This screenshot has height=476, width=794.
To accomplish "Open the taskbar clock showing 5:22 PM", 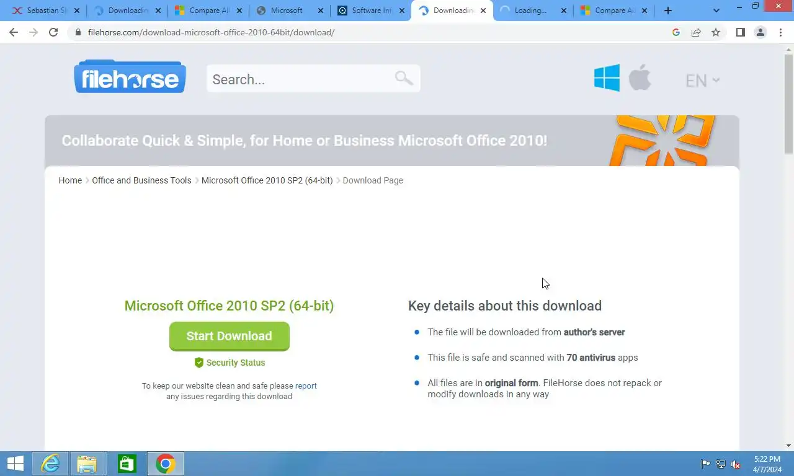I will click(x=767, y=464).
